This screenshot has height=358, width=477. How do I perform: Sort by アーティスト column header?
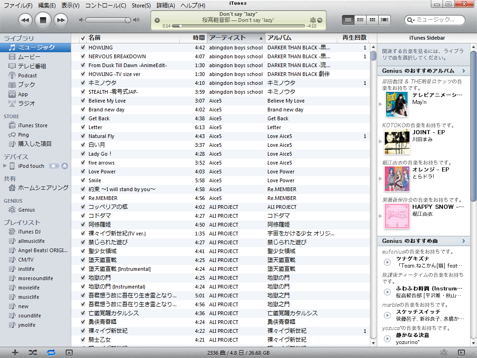(x=236, y=38)
